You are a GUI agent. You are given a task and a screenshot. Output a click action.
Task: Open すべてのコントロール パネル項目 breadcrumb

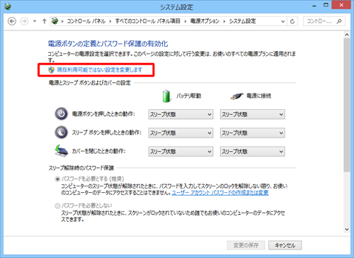(147, 21)
